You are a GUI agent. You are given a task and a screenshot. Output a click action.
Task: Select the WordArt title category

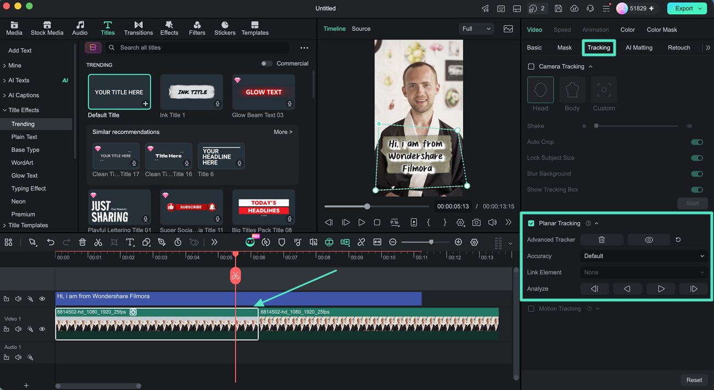tap(22, 163)
